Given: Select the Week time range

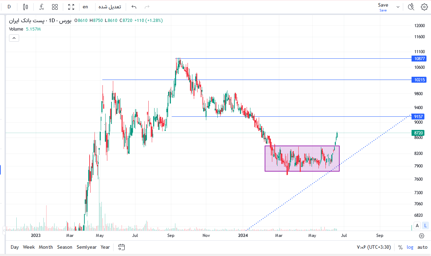Looking at the screenshot, I should [x=29, y=247].
